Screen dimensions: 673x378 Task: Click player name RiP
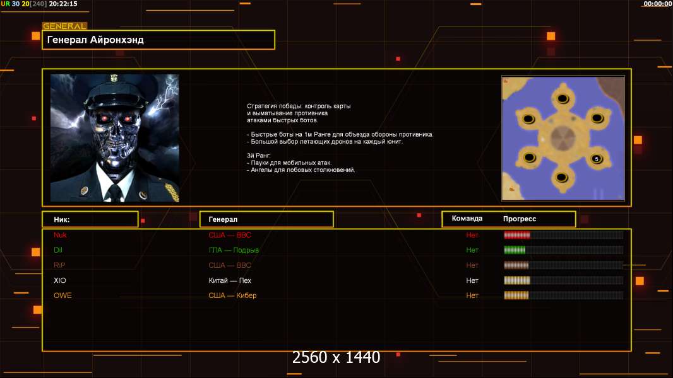click(x=59, y=265)
